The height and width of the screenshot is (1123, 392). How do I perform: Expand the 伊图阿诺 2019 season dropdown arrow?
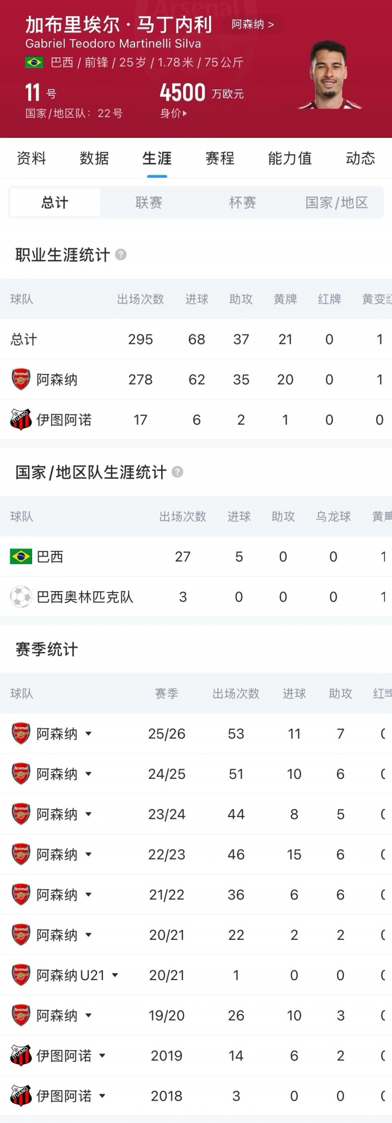(x=102, y=1056)
